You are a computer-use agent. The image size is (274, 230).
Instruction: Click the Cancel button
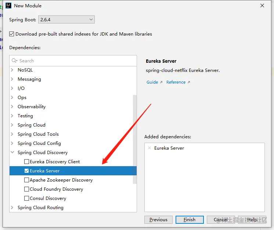pyautogui.click(x=220, y=219)
